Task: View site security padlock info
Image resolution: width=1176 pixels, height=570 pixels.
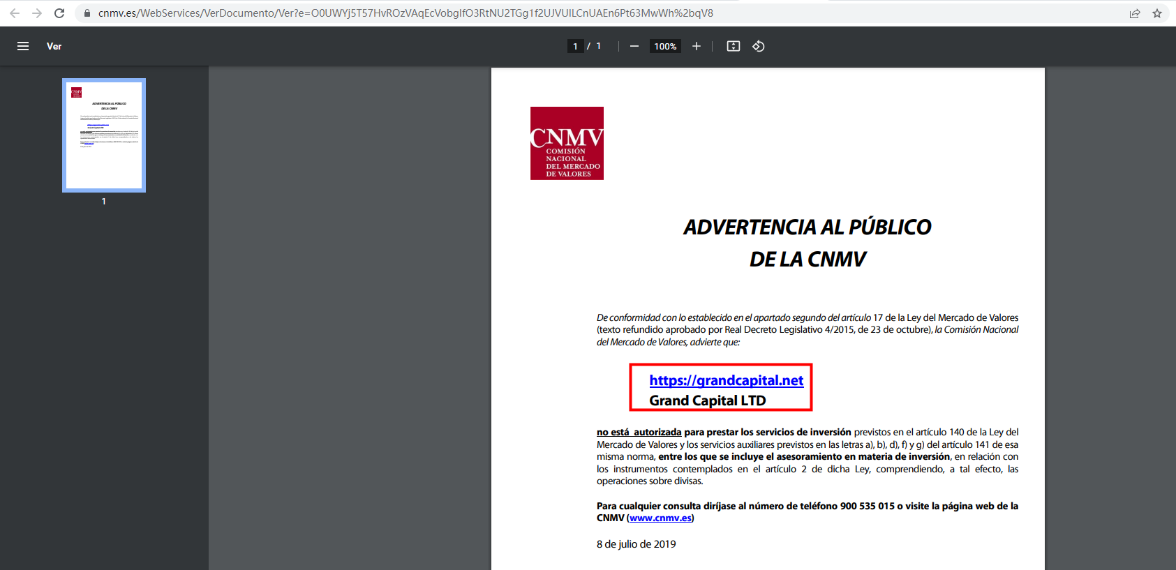Action: [x=87, y=13]
